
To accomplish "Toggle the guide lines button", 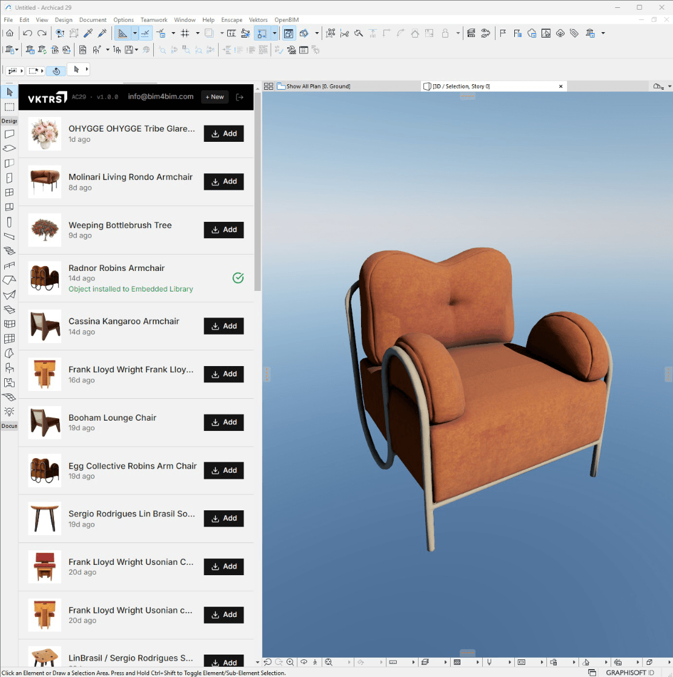I will (122, 33).
